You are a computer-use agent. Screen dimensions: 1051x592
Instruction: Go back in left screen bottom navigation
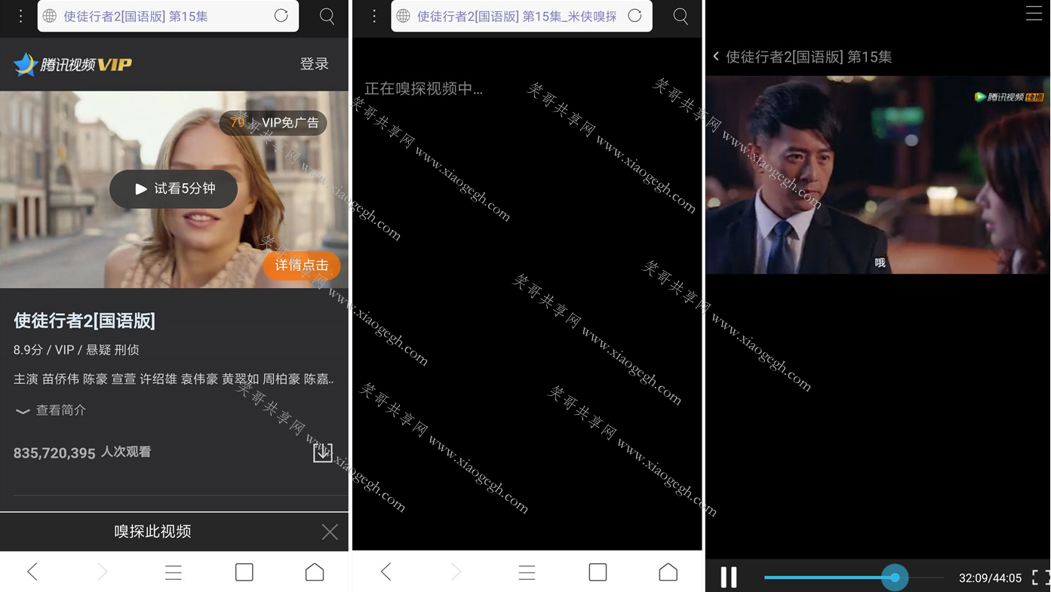pos(32,572)
